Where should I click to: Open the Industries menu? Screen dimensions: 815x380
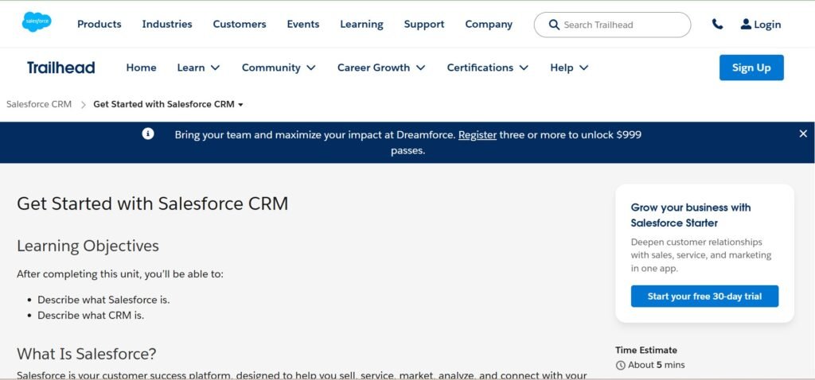pyautogui.click(x=167, y=24)
